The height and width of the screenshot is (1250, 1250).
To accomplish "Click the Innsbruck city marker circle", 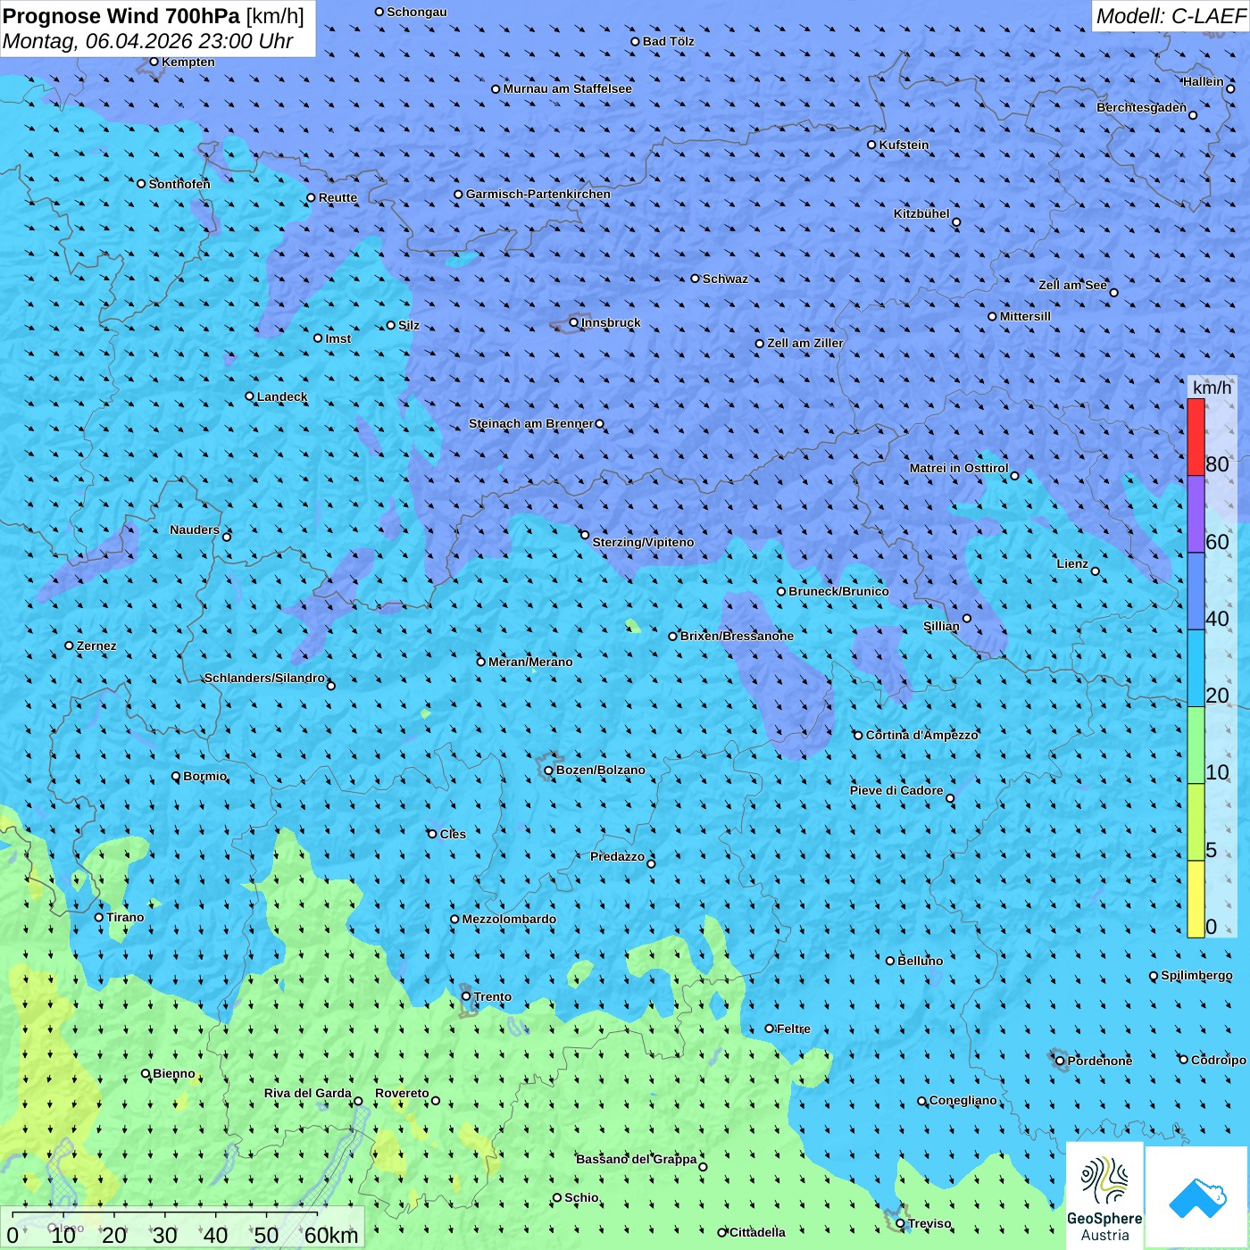I will point(574,322).
